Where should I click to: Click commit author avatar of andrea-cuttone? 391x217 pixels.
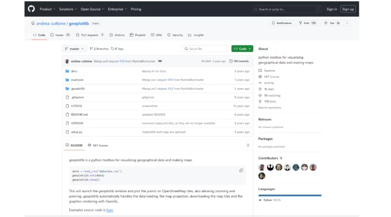coord(67,61)
